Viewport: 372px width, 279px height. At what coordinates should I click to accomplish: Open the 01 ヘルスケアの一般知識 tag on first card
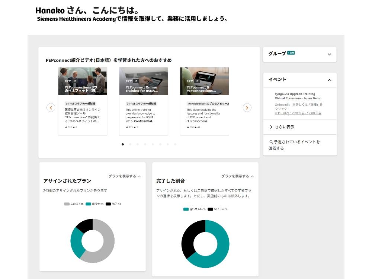pos(80,103)
